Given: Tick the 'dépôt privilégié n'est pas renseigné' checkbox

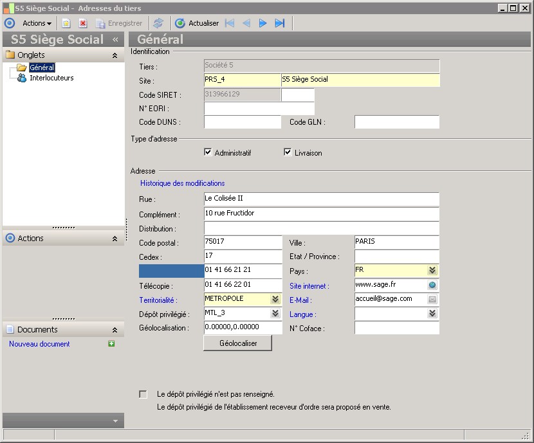Looking at the screenshot, I should [143, 394].
